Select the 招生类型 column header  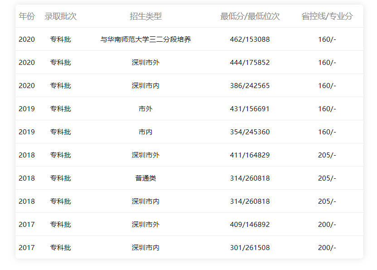145,16
